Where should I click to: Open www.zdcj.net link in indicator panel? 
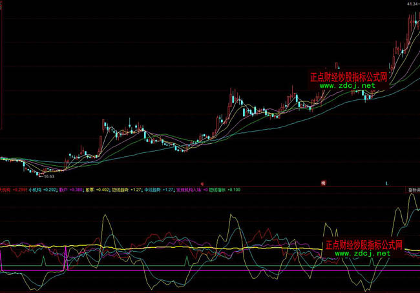(362, 254)
